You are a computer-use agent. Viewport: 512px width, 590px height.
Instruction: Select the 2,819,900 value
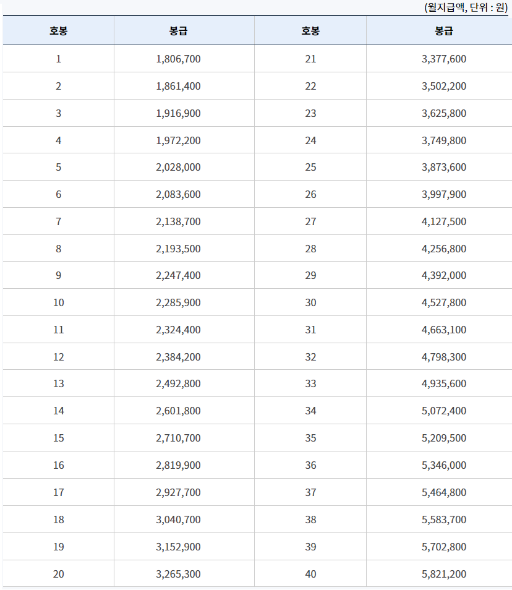click(x=178, y=465)
